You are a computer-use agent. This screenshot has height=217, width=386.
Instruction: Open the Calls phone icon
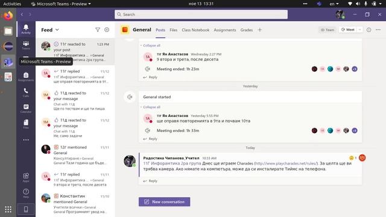(x=26, y=92)
